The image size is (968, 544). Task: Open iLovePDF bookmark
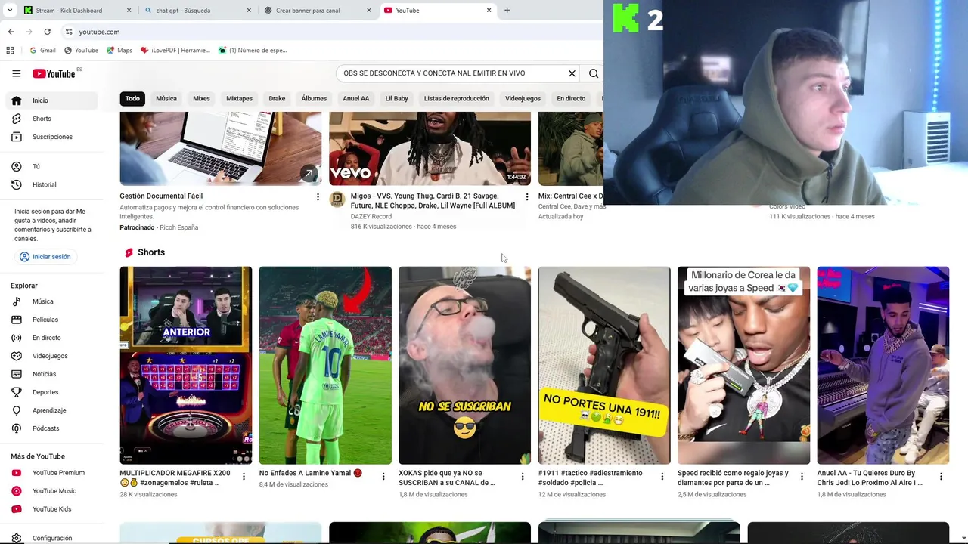(175, 51)
